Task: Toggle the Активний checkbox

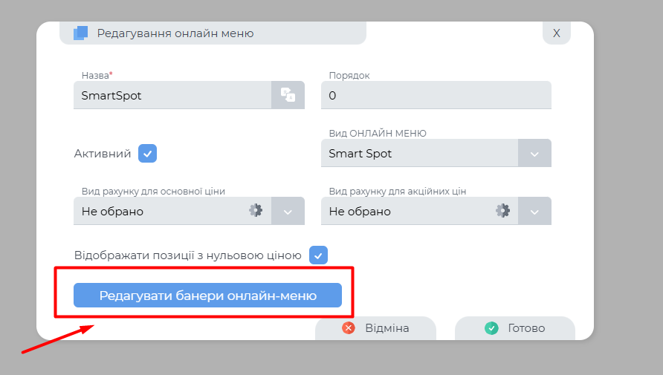Action: click(x=147, y=154)
